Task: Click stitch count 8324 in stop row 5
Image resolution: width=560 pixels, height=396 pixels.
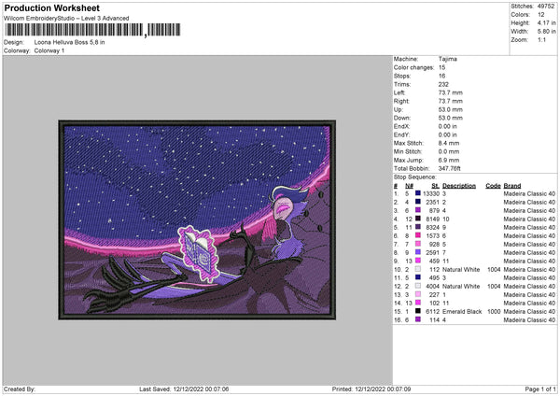Action: coord(432,227)
